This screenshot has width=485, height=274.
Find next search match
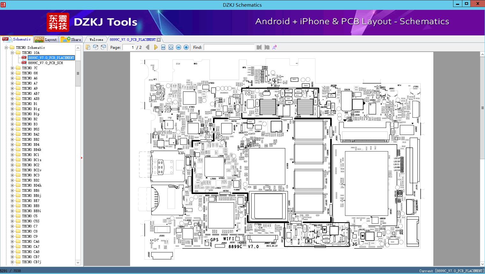point(267,47)
